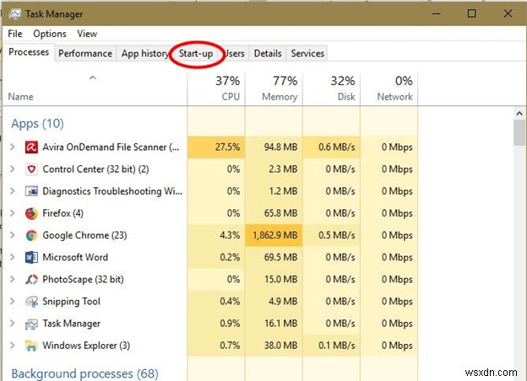Viewport: 527px width, 381px height.
Task: Click the Control Center shield icon
Action: [31, 169]
